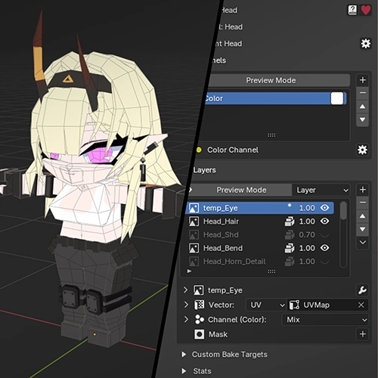Expand layer list filter triangle
The width and height of the screenshot is (378, 378).
click(x=189, y=271)
